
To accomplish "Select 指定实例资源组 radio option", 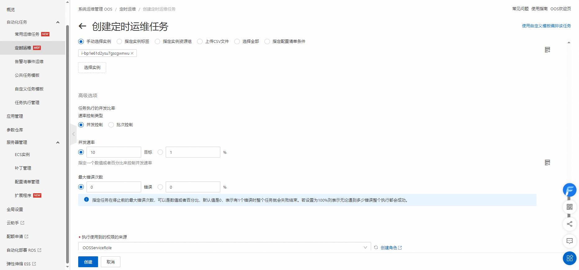I will pos(158,41).
